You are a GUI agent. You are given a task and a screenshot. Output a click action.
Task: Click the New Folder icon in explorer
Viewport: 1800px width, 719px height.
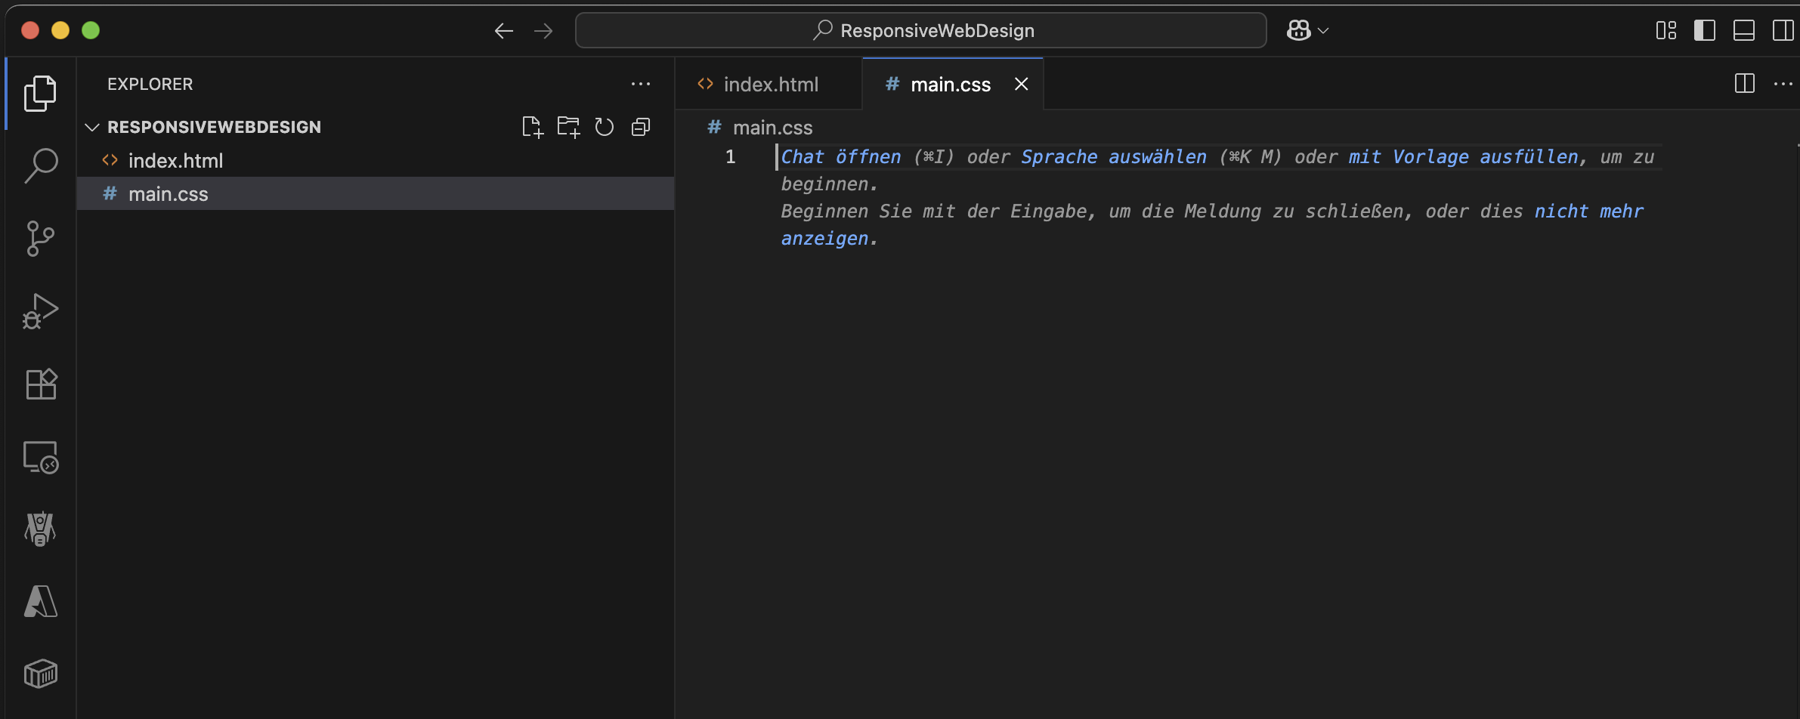(x=568, y=127)
